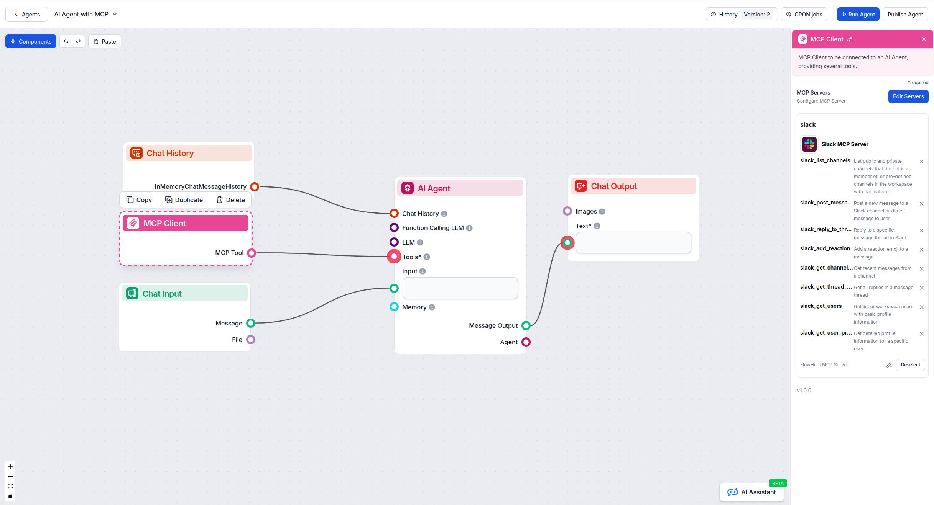Open the Components panel

(31, 41)
